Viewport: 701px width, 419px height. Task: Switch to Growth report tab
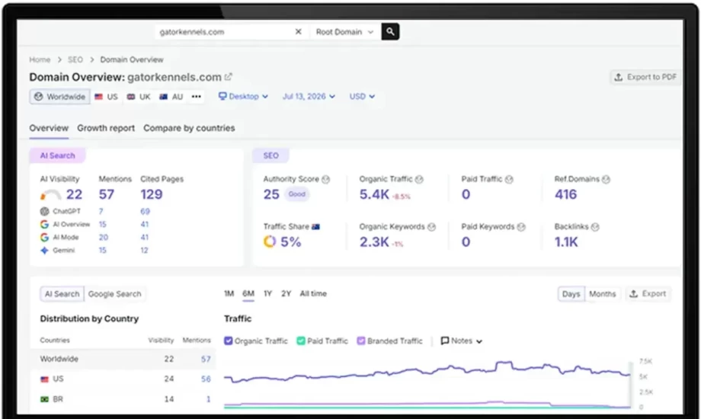[106, 128]
